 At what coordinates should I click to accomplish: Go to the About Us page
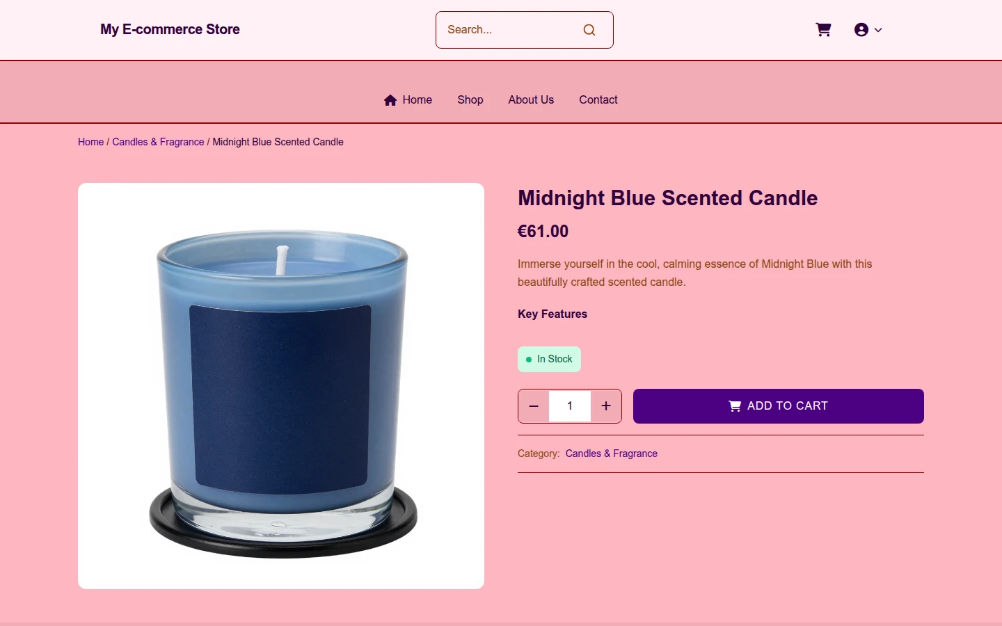point(531,100)
